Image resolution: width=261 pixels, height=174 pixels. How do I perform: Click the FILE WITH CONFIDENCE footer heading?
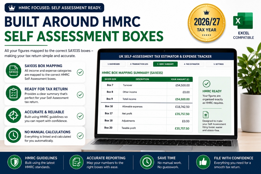(234, 158)
